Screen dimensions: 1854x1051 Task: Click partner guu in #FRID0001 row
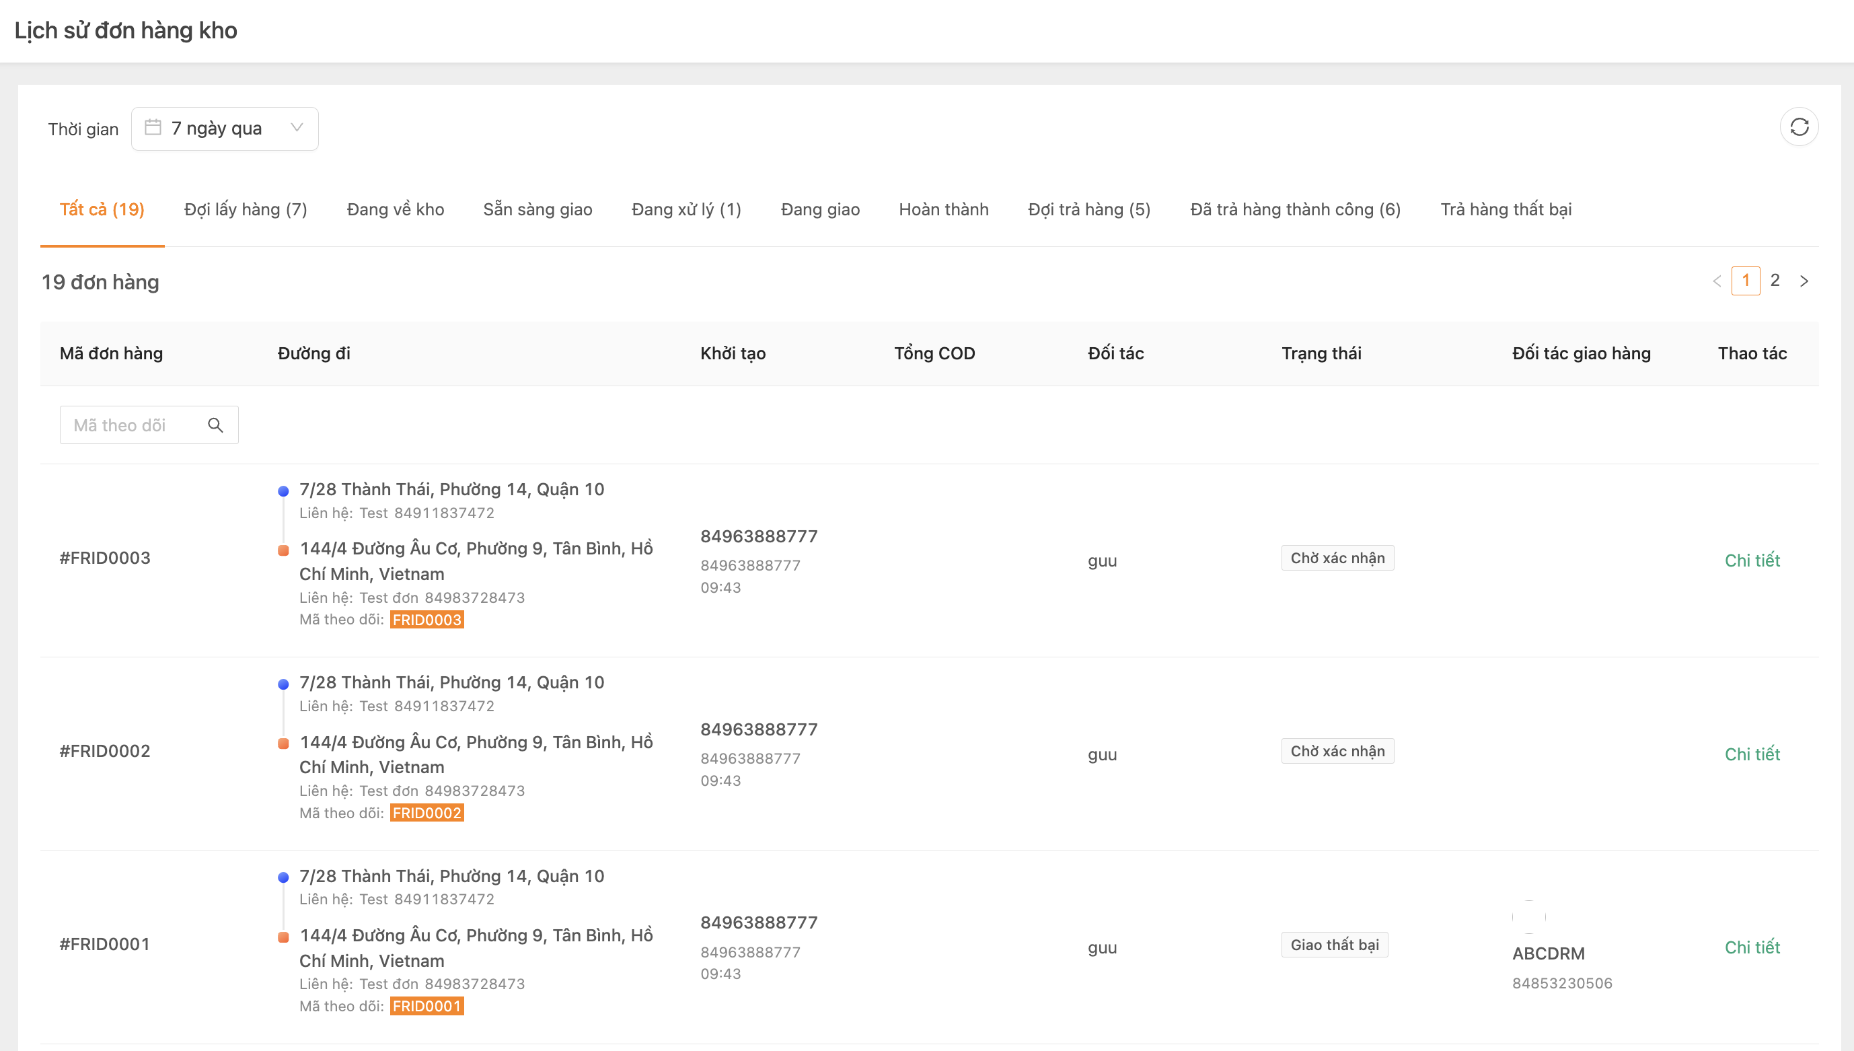coord(1102,948)
